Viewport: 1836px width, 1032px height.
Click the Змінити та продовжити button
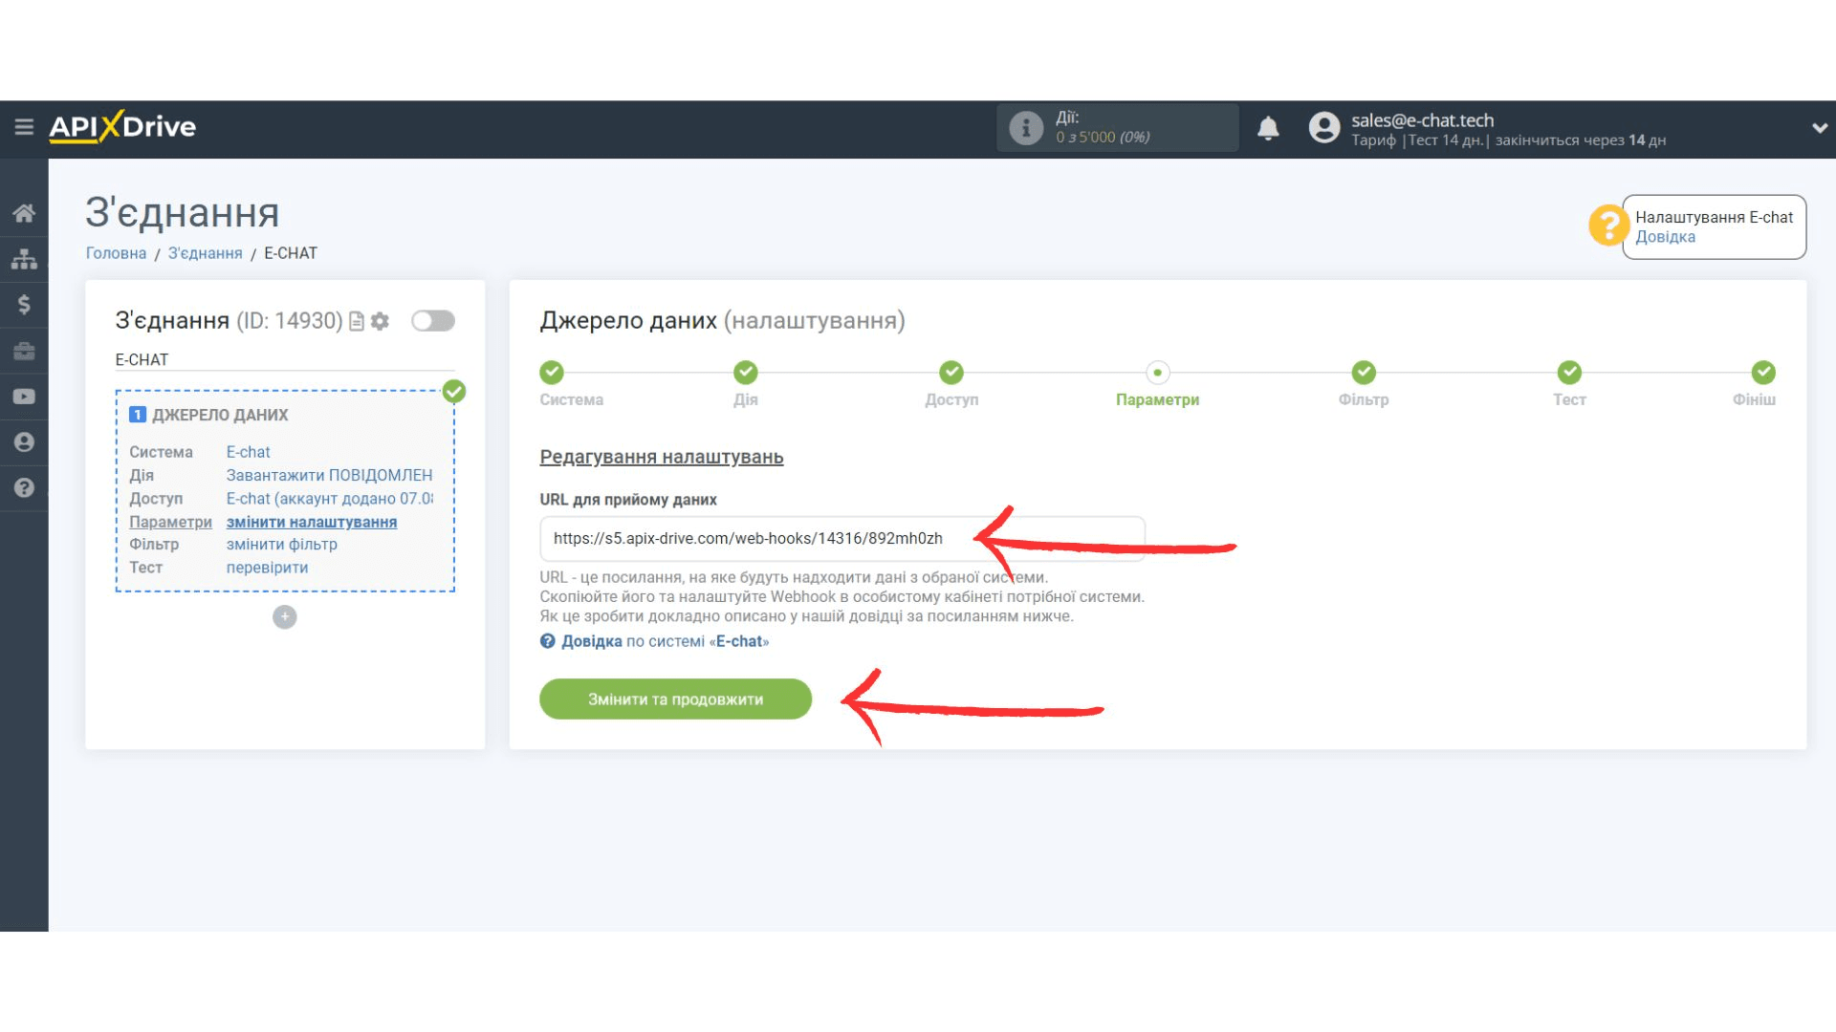click(675, 699)
